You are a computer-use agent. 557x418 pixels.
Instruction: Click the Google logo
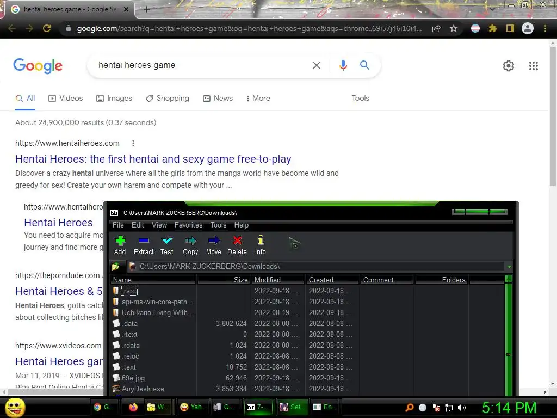(x=38, y=66)
